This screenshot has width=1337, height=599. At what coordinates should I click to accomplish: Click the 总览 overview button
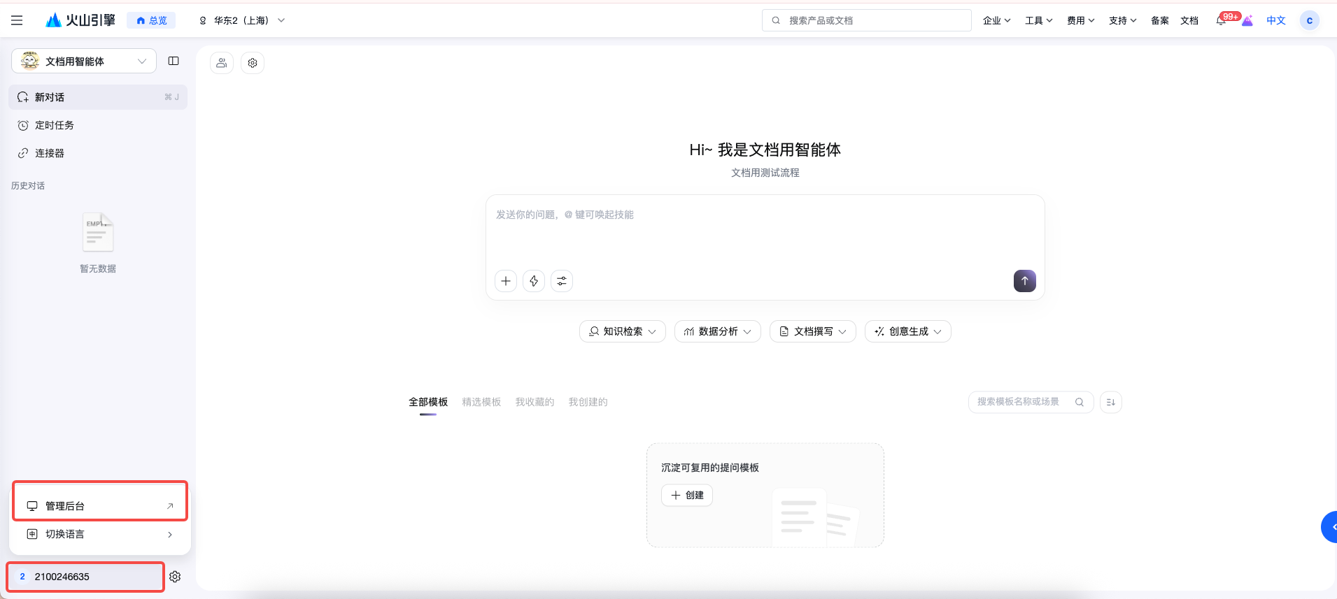151,21
